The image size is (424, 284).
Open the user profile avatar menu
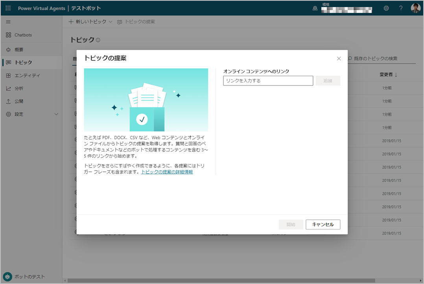415,7
